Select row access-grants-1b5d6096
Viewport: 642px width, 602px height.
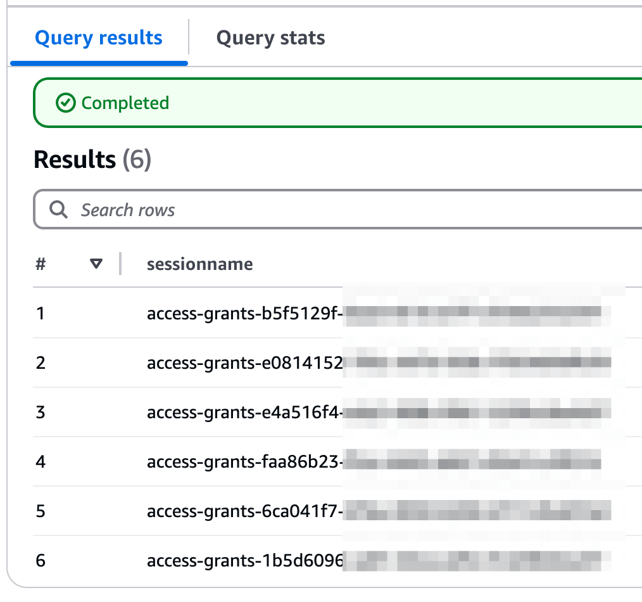(337, 560)
